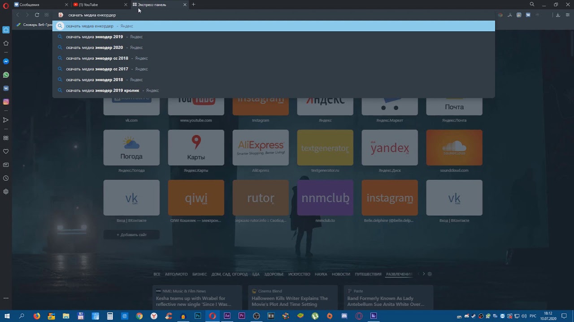
Task: Show more news categories with right arrow
Action: [424, 274]
